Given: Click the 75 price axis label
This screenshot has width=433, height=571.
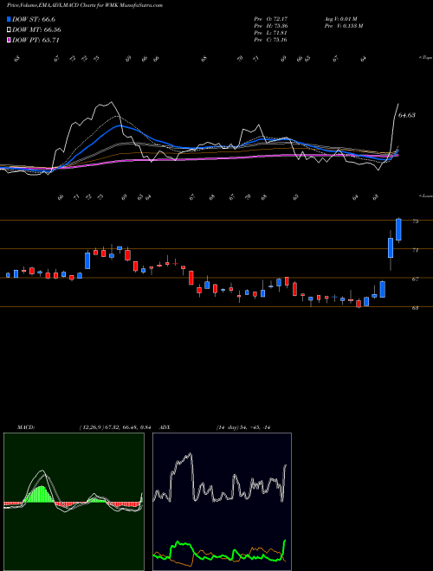Looking at the screenshot, I should click(415, 221).
